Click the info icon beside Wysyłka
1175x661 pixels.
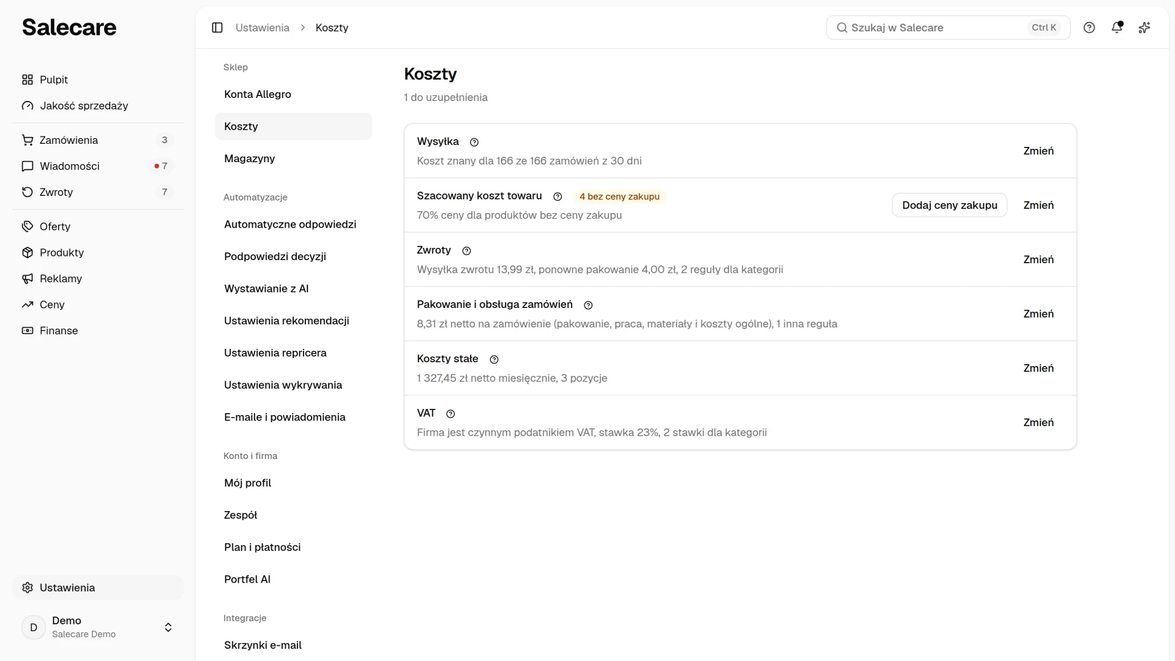(x=474, y=142)
